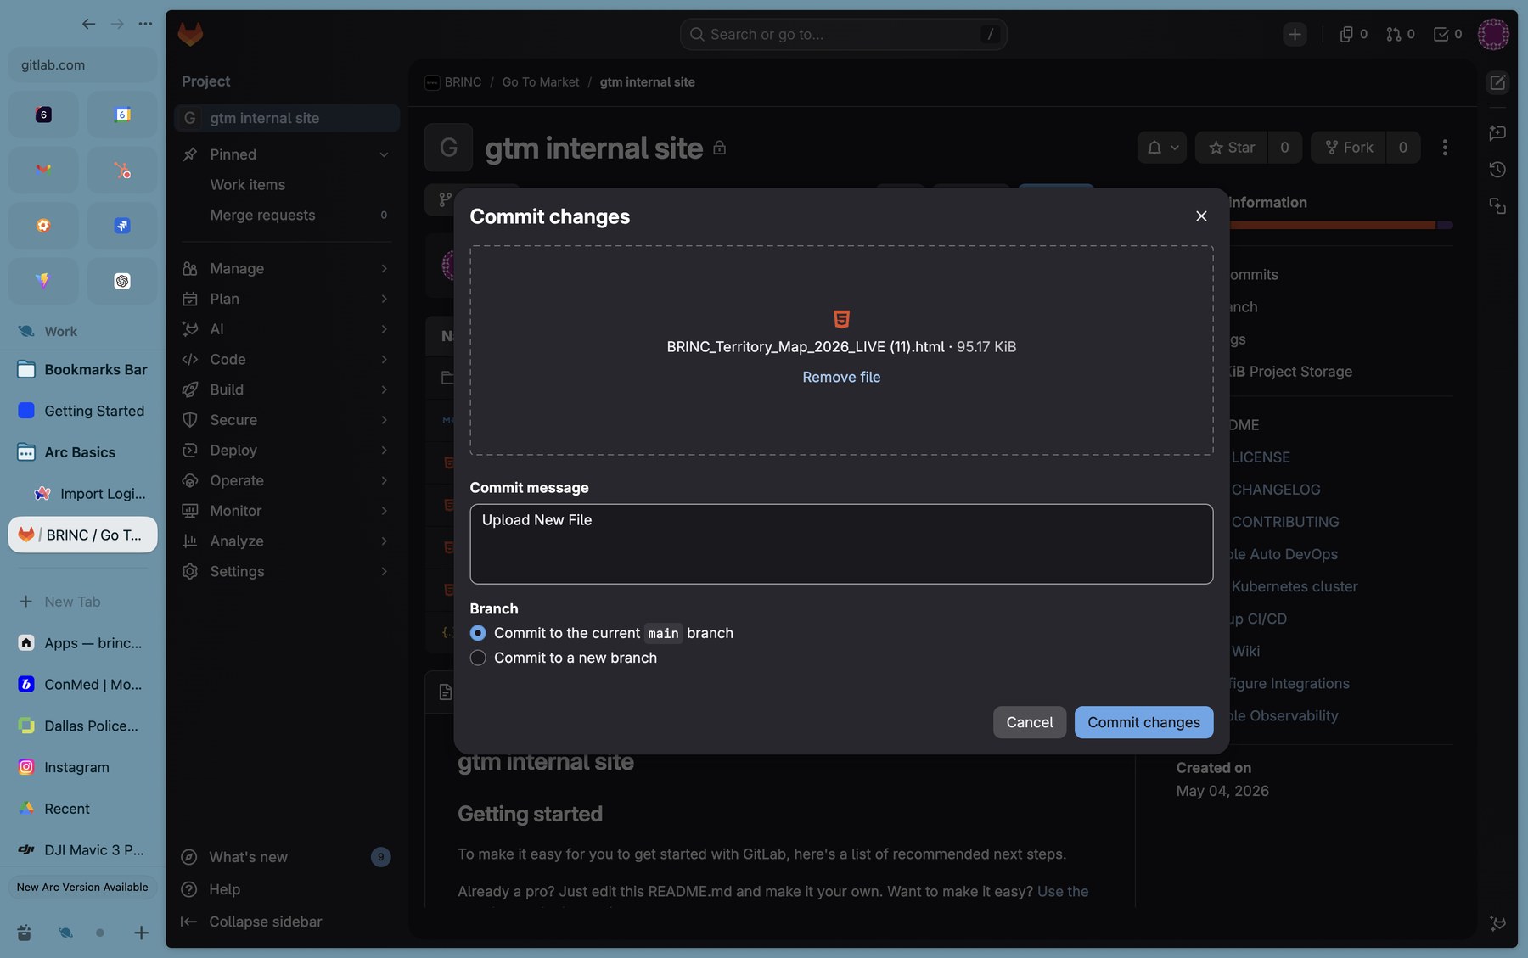Click the Commit message text field
The height and width of the screenshot is (958, 1528).
pyautogui.click(x=841, y=544)
